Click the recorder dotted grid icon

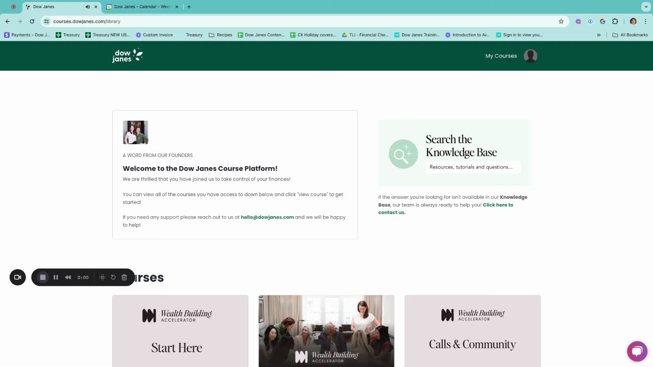(102, 277)
